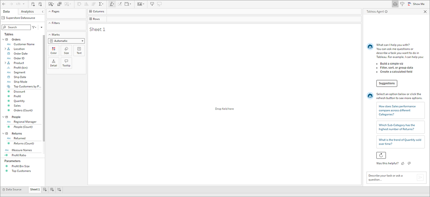Collapse the Returns table
This screenshot has height=197, width=430.
click(x=3, y=133)
